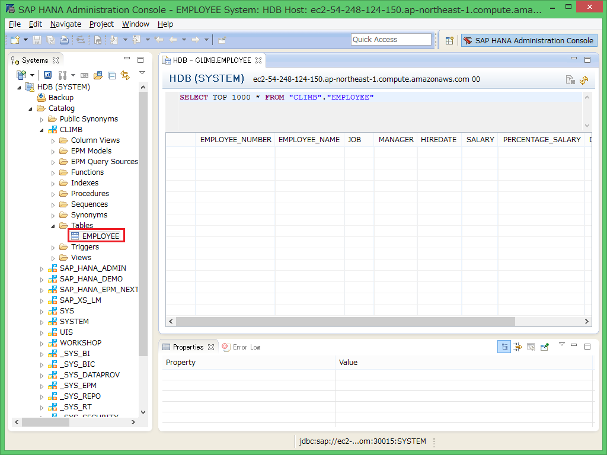The height and width of the screenshot is (455, 607).
Task: Collapse the CLIMB schema node
Action: coord(41,130)
